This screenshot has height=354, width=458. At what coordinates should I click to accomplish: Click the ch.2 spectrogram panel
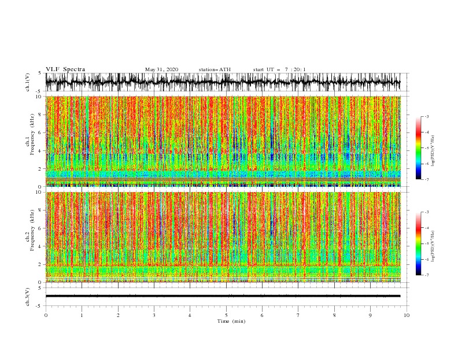coord(223,237)
